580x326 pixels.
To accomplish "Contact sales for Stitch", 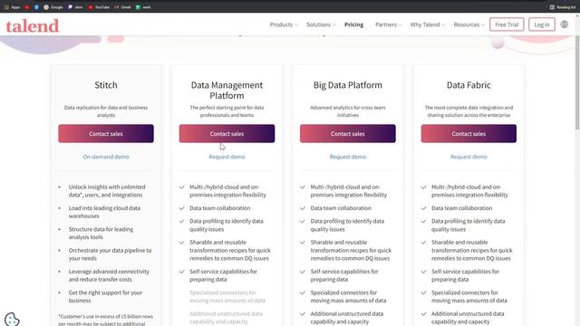I will click(x=106, y=134).
